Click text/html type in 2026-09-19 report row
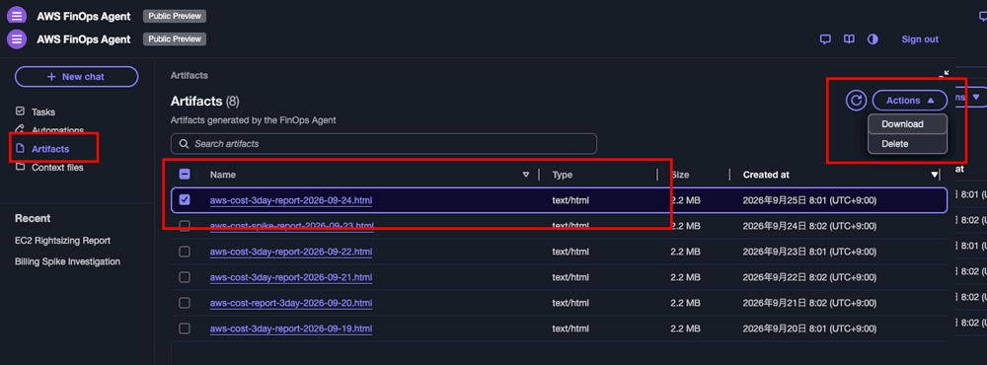Image resolution: width=987 pixels, height=365 pixels. click(x=570, y=328)
